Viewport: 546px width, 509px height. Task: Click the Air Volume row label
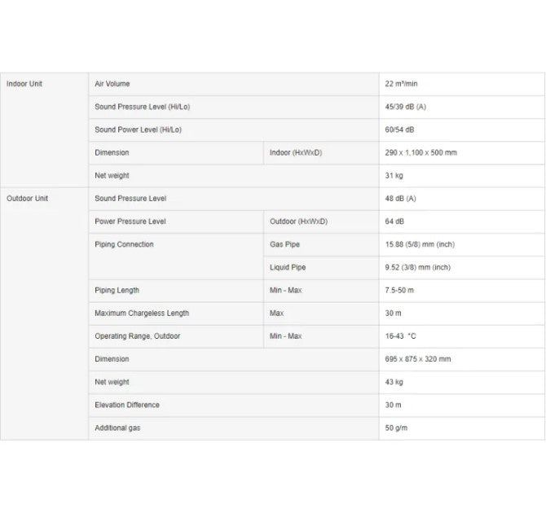pyautogui.click(x=112, y=84)
